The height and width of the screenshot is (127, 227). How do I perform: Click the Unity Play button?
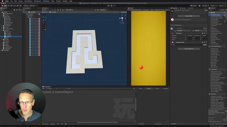pos(108,6)
